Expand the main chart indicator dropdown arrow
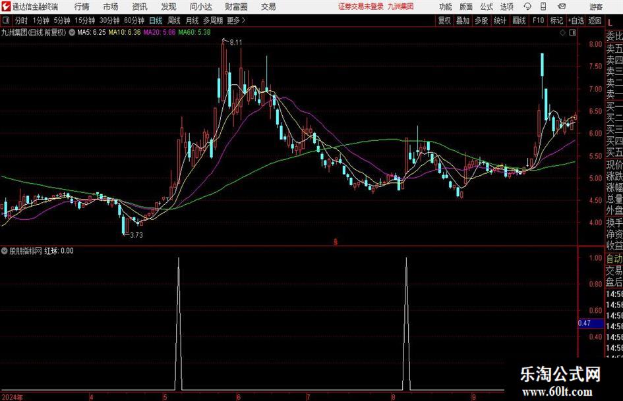 click(72, 32)
